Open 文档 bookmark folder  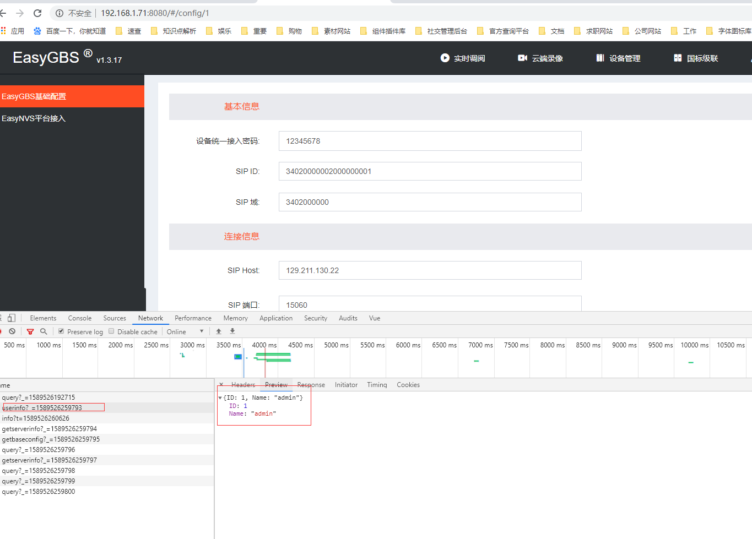[551, 31]
